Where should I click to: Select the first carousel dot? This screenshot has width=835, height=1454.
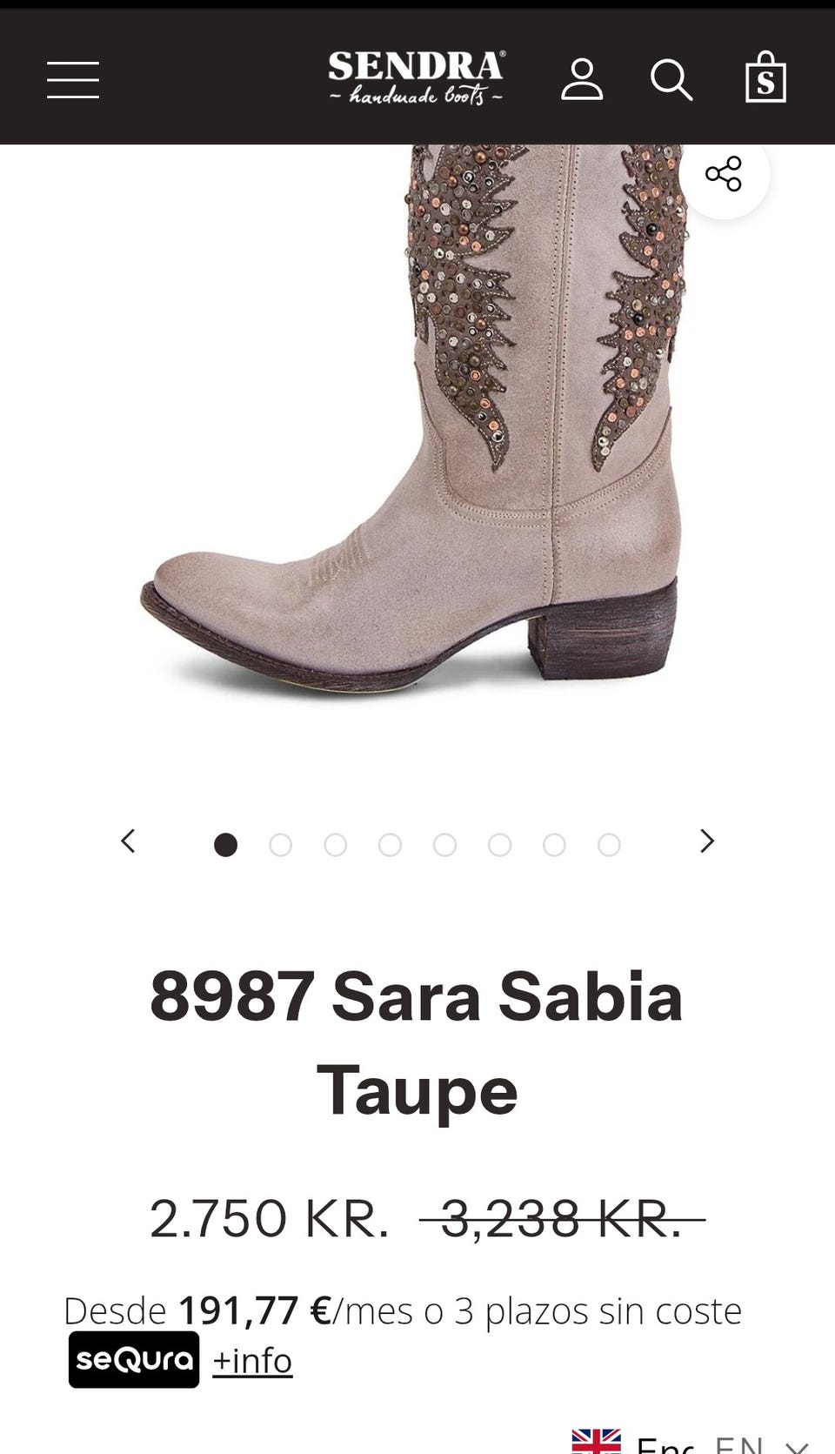tap(226, 845)
